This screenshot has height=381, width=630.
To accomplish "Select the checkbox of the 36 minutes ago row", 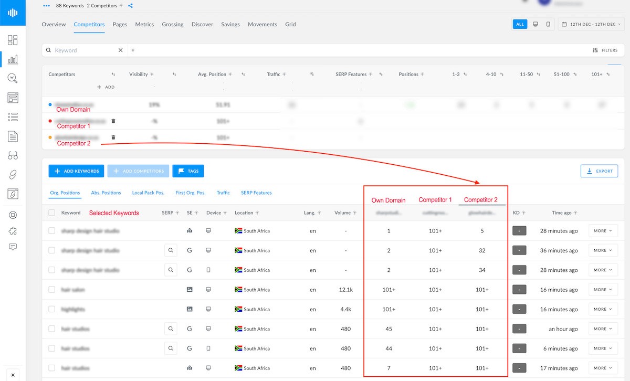I will coord(51,250).
